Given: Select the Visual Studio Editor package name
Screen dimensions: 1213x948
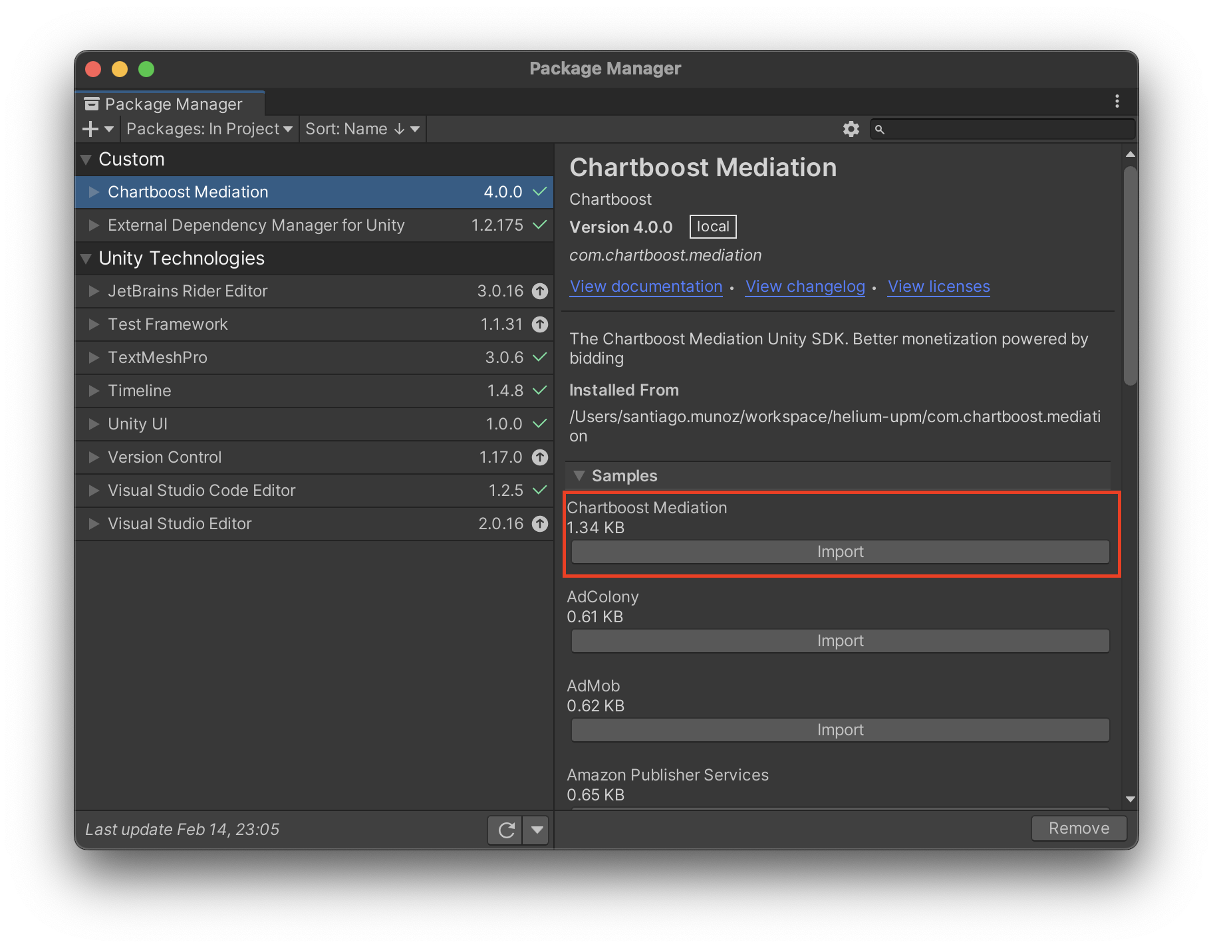Looking at the screenshot, I should click(x=180, y=524).
